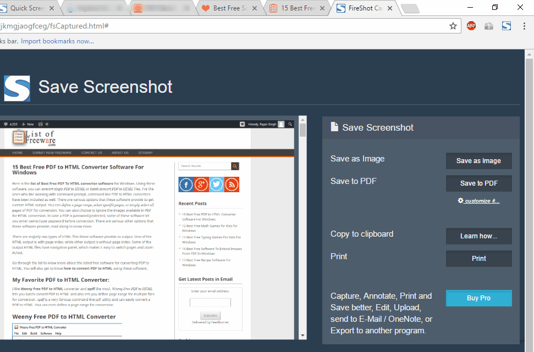
Task: Click 'My Favorite PDF to HTML Converter' heading
Action: pyautogui.click(x=61, y=280)
